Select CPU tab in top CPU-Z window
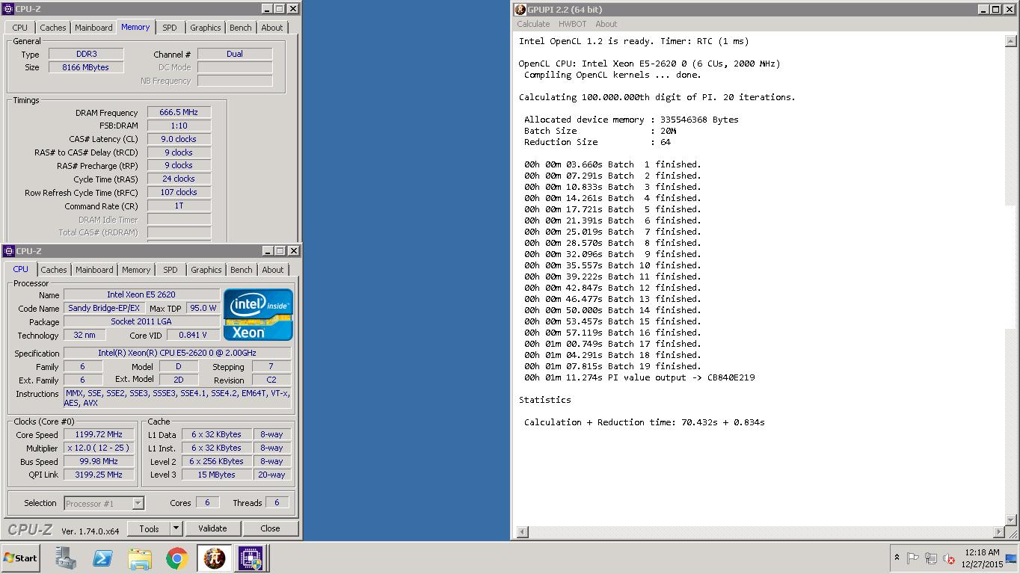Screen dimensions: 1020x574 pyautogui.click(x=20, y=28)
